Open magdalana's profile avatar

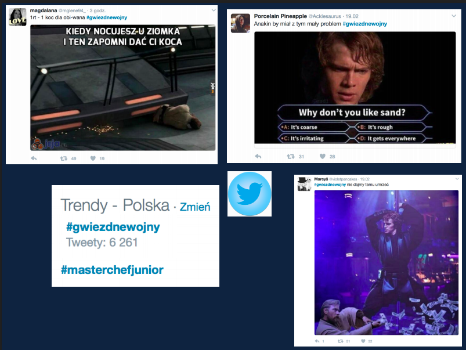17,17
